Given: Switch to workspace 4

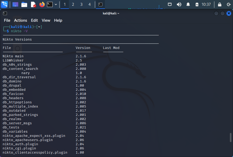Looking at the screenshot, I should 89,4.
